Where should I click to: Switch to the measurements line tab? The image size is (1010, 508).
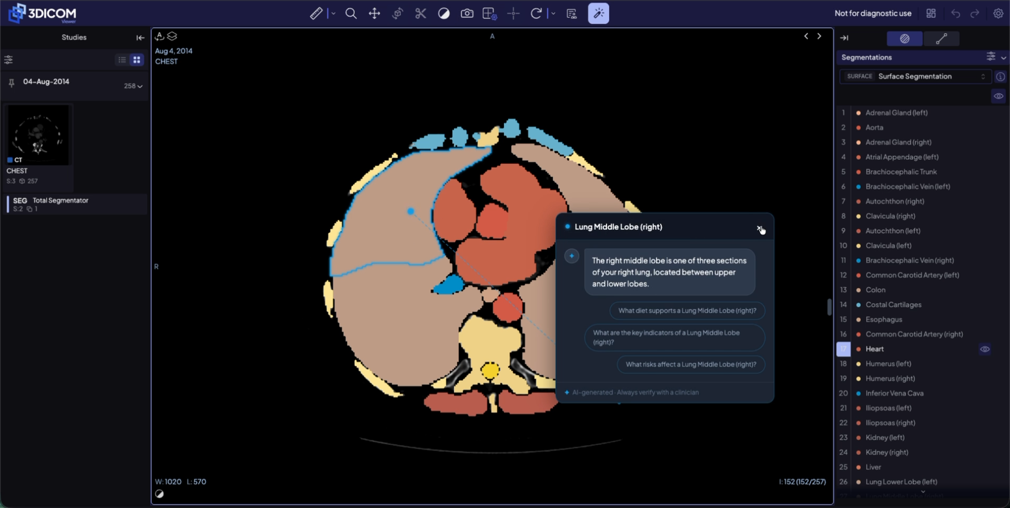click(x=942, y=38)
